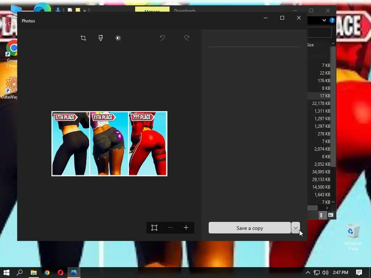
Task: Select the highlighted 17 KB file row
Action: coord(319,96)
